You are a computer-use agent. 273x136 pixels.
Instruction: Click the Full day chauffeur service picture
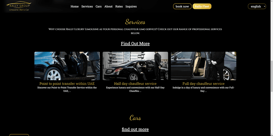click(203, 66)
